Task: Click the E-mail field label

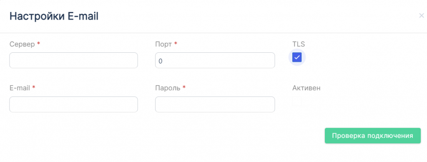Action: (20, 88)
